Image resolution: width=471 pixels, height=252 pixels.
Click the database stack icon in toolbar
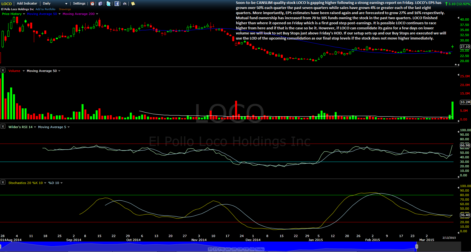[x=100, y=4]
